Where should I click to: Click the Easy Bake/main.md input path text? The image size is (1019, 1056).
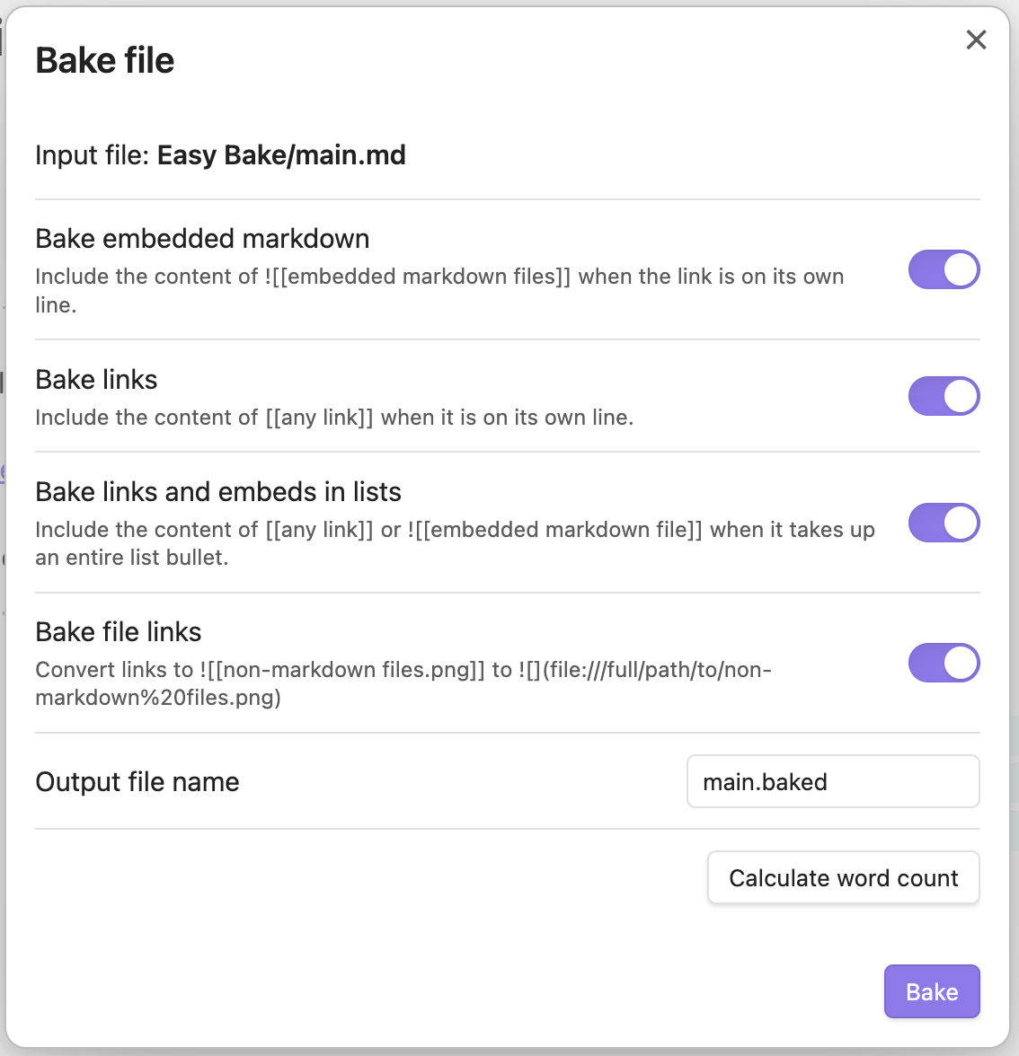point(281,154)
